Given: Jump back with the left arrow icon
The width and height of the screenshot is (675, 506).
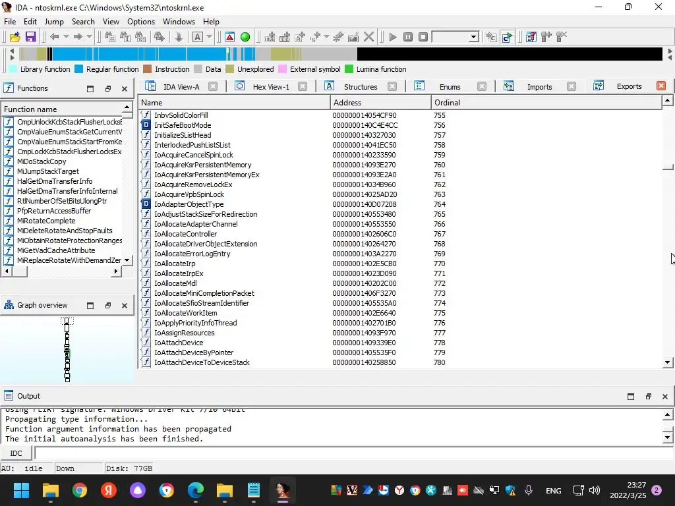Looking at the screenshot, I should point(54,37).
